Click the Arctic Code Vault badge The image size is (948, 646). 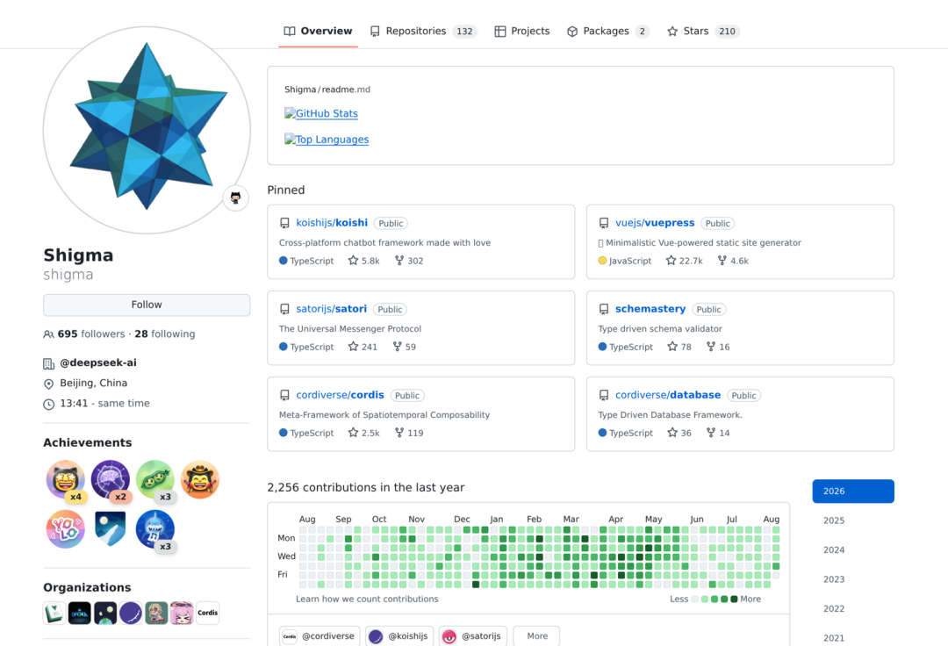pos(111,529)
